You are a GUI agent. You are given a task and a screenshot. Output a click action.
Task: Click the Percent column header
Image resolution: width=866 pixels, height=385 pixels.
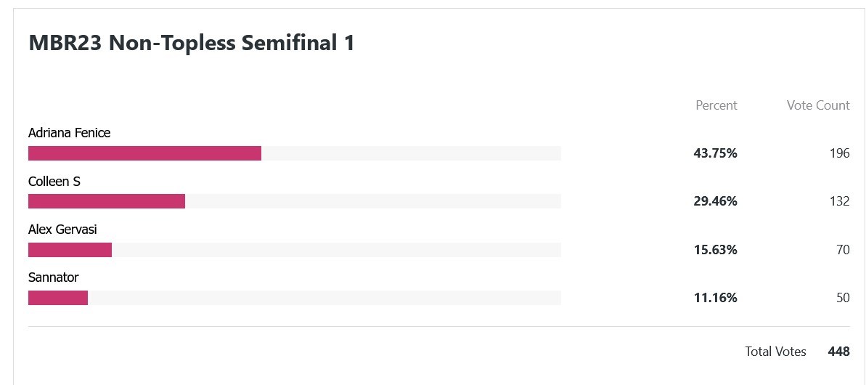(716, 105)
